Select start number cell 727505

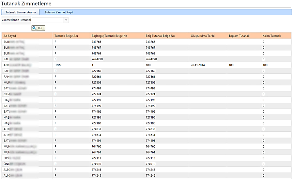coord(117,82)
